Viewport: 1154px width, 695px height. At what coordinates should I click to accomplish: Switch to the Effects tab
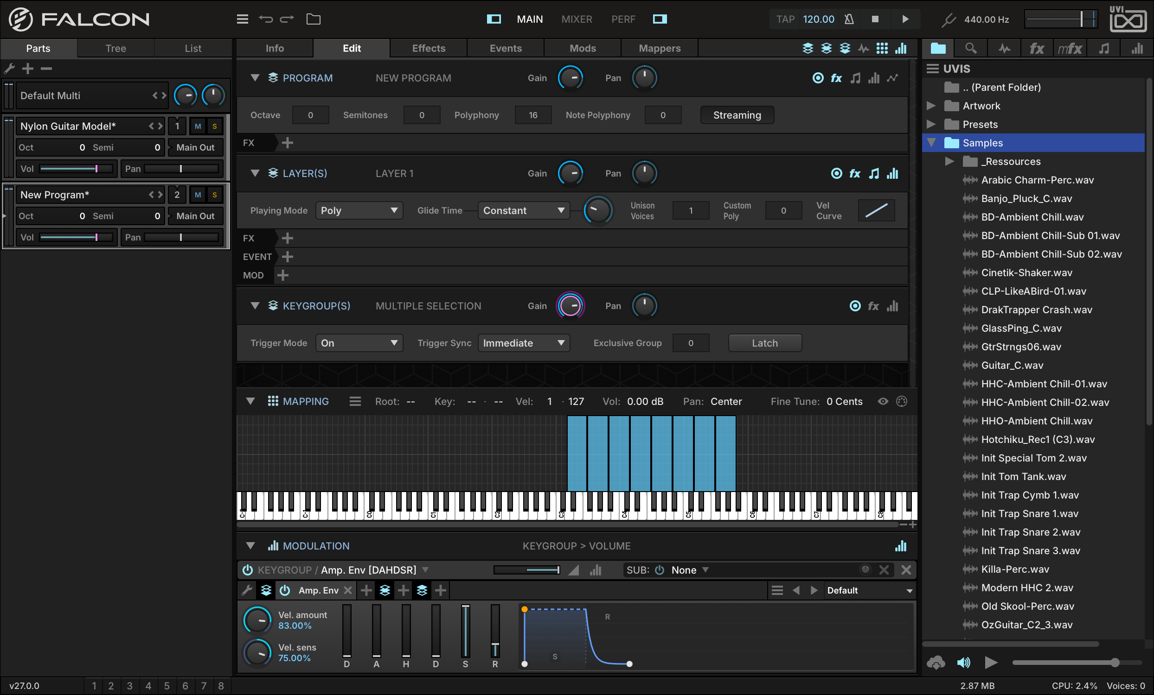pos(429,48)
